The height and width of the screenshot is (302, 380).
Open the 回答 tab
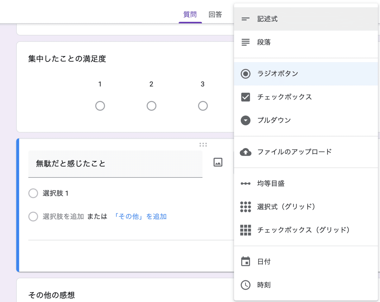click(215, 14)
